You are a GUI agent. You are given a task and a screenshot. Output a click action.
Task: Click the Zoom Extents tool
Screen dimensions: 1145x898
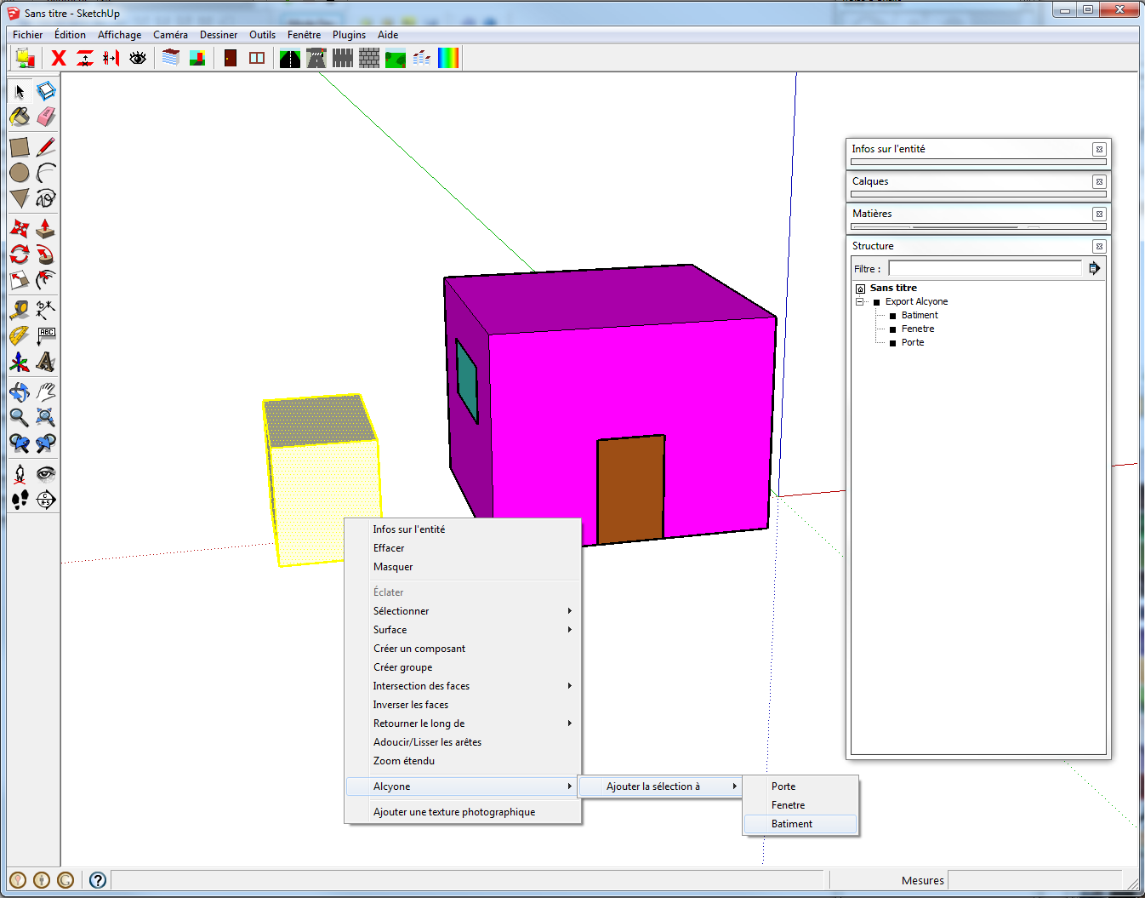point(46,417)
